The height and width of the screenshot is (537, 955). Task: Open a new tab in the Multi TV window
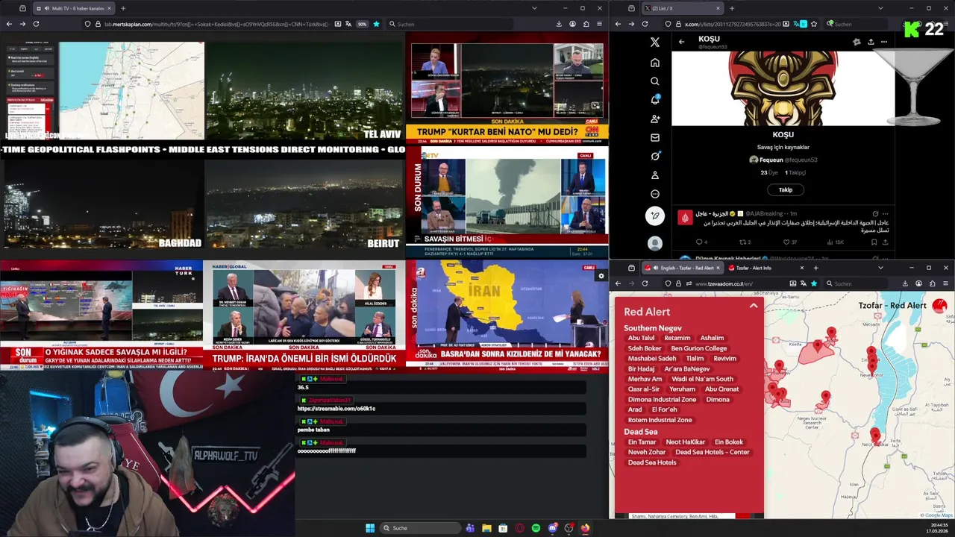tap(123, 8)
